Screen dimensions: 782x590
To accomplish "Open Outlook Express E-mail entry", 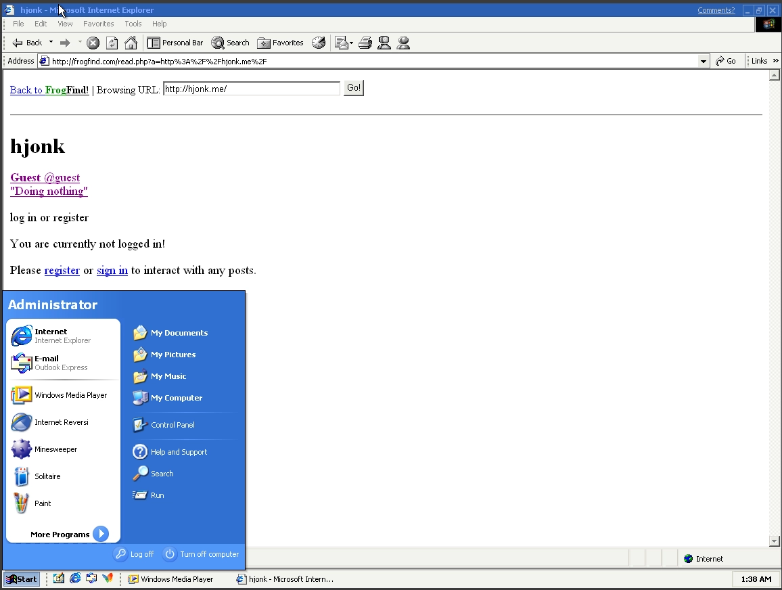I will click(63, 363).
